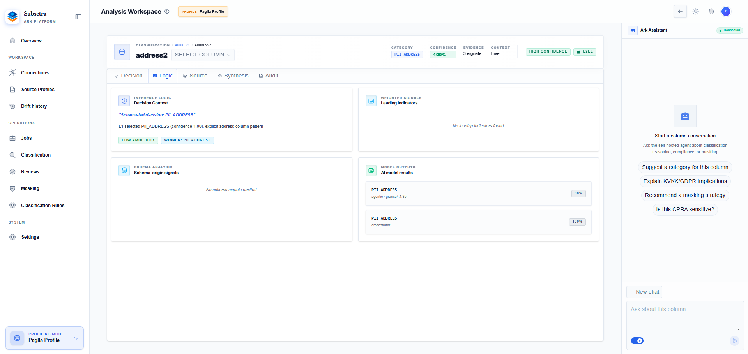
Task: Click the PII_ADDRESS category badge
Action: [407, 55]
